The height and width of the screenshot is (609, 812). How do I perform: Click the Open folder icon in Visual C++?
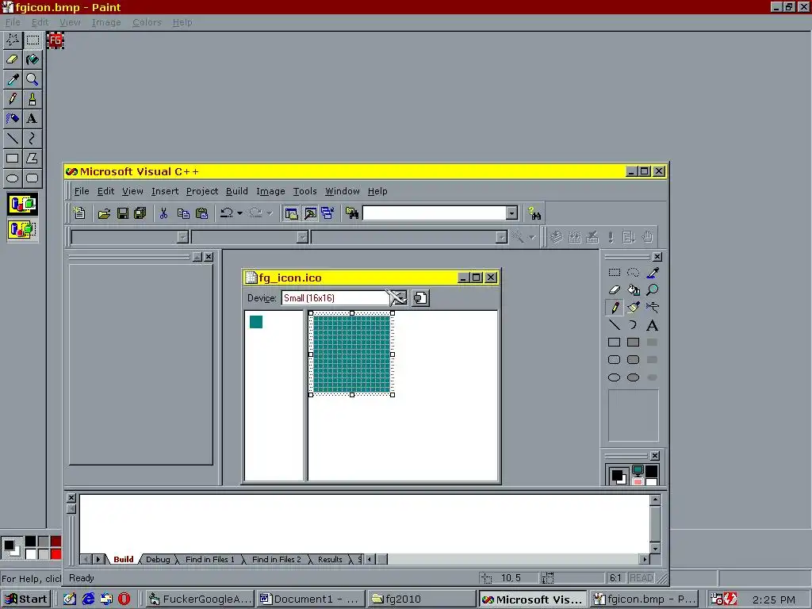pyautogui.click(x=104, y=213)
